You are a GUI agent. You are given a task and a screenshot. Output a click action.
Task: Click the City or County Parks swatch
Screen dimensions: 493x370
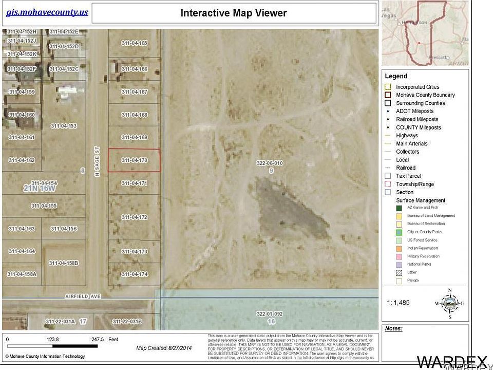tap(399, 232)
